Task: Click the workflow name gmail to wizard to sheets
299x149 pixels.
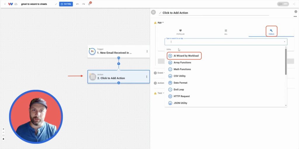Action: 34,4
